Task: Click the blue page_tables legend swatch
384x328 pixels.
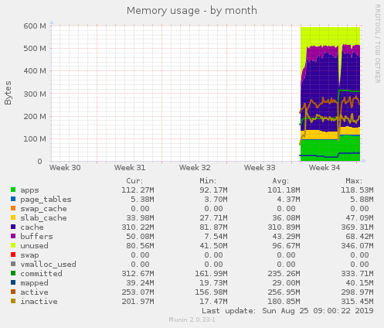Action: pyautogui.click(x=13, y=199)
